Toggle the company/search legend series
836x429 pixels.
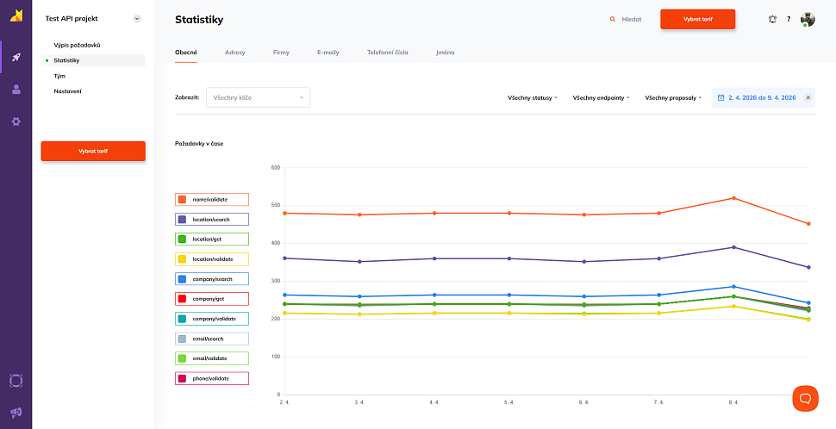[x=212, y=279]
